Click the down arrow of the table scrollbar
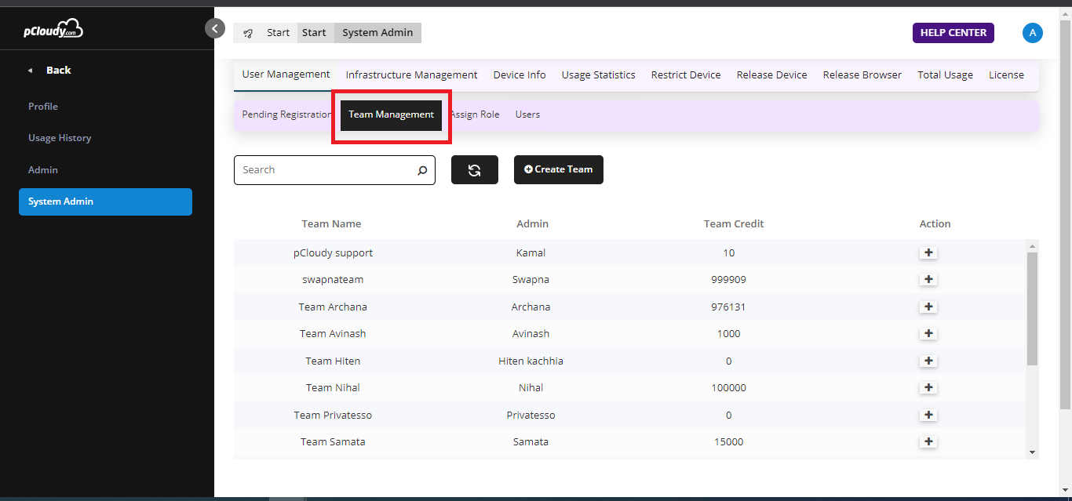 [1032, 452]
